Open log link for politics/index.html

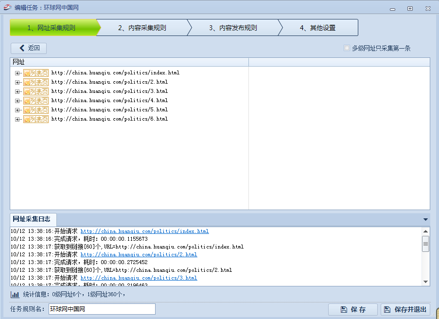(x=144, y=231)
